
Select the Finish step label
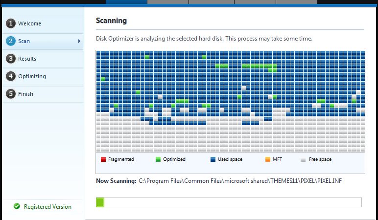25,94
